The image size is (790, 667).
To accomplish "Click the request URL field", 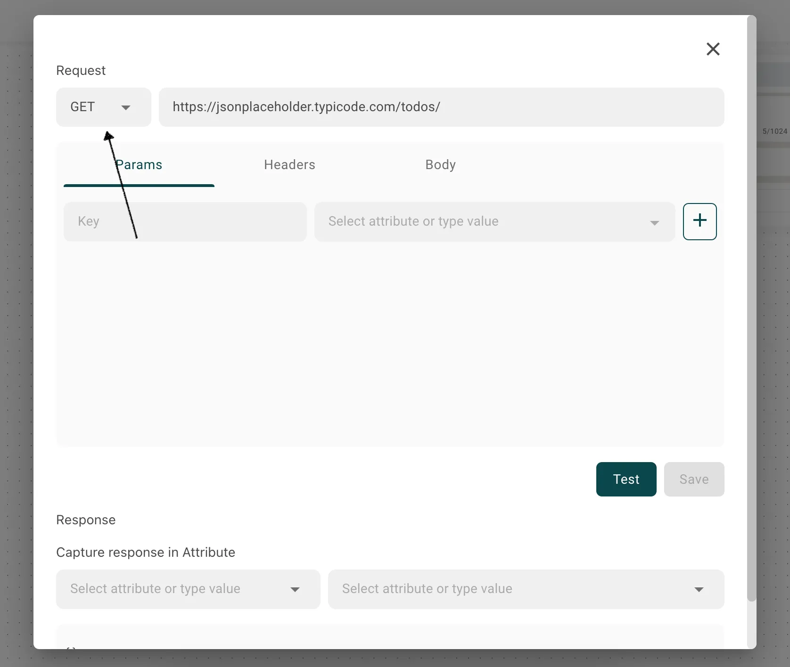I will click(441, 107).
